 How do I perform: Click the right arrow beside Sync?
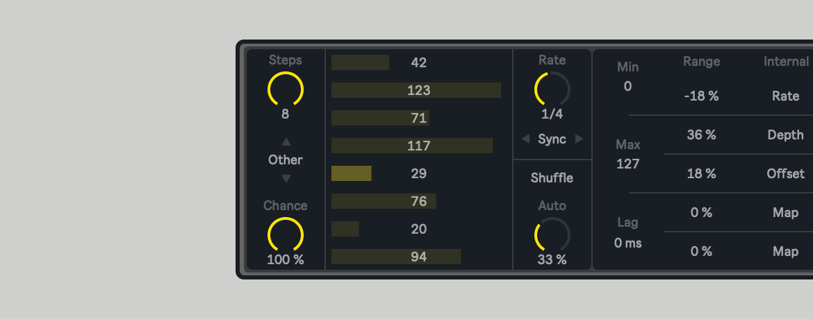pos(579,139)
